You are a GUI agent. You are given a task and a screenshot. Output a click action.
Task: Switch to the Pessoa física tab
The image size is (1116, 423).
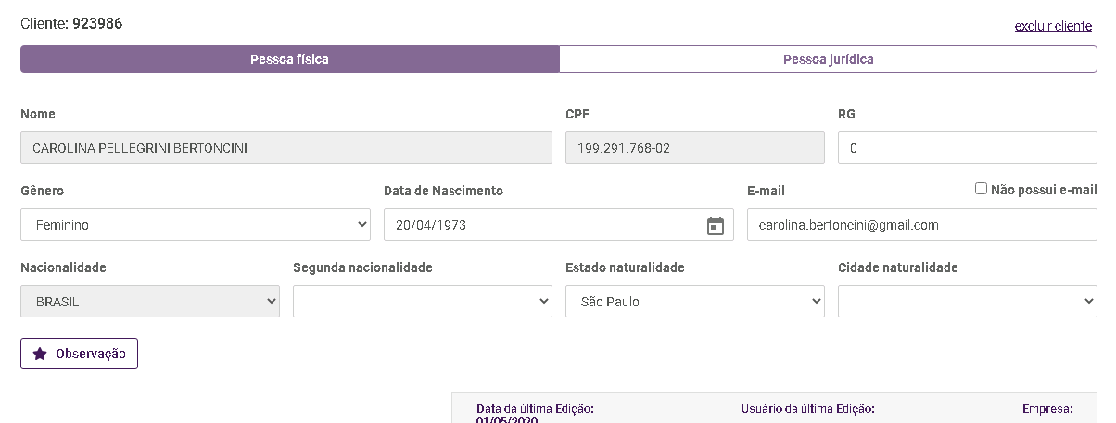click(x=289, y=59)
